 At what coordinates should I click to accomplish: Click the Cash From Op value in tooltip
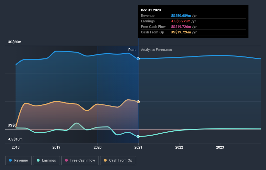(181, 32)
